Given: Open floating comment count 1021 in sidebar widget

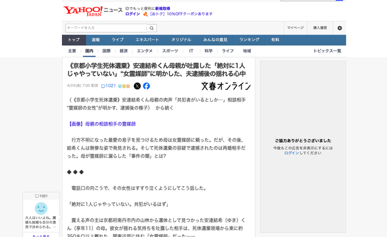Looking at the screenshot, I should (x=41, y=196).
